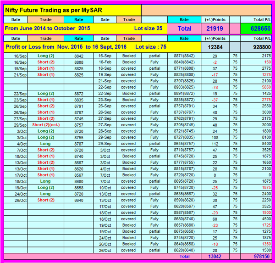The image size is (275, 263).
Task: Click the green 628650 total P/L cell
Action: [256, 28]
